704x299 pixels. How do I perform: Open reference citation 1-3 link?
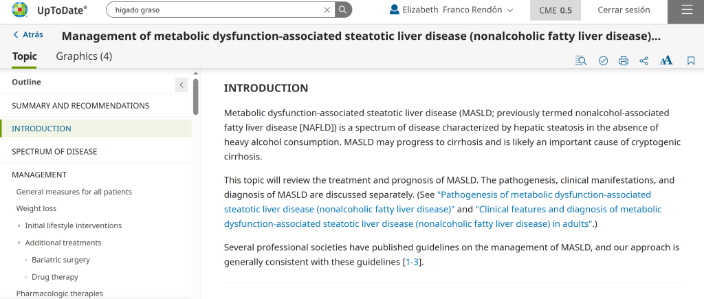412,262
